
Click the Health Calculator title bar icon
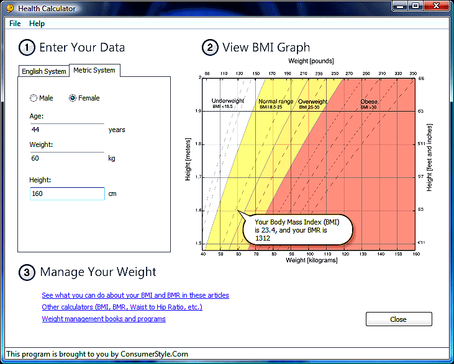[x=10, y=9]
